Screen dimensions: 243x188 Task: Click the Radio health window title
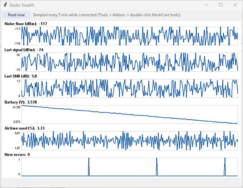click(x=22, y=5)
